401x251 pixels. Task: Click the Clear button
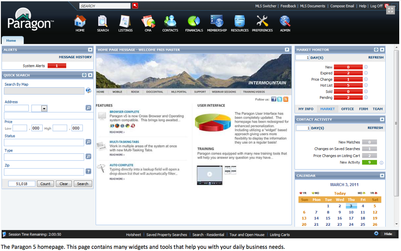pyautogui.click(x=64, y=183)
